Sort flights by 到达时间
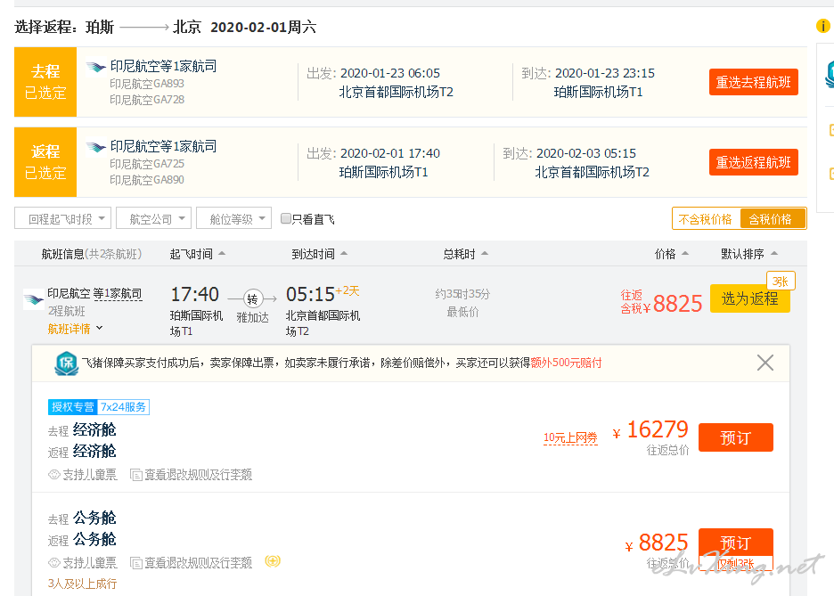Screen dimensions: 834x596 click(319, 254)
